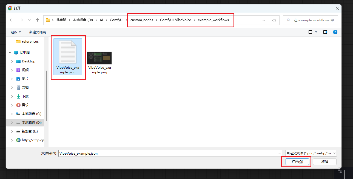
Task: Click the http://7.tcp.cp network location icon
Action: tap(18, 140)
